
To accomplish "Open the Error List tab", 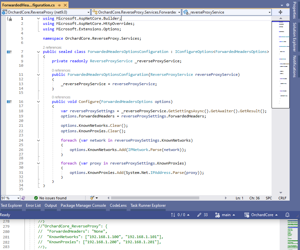I will click(x=33, y=205).
